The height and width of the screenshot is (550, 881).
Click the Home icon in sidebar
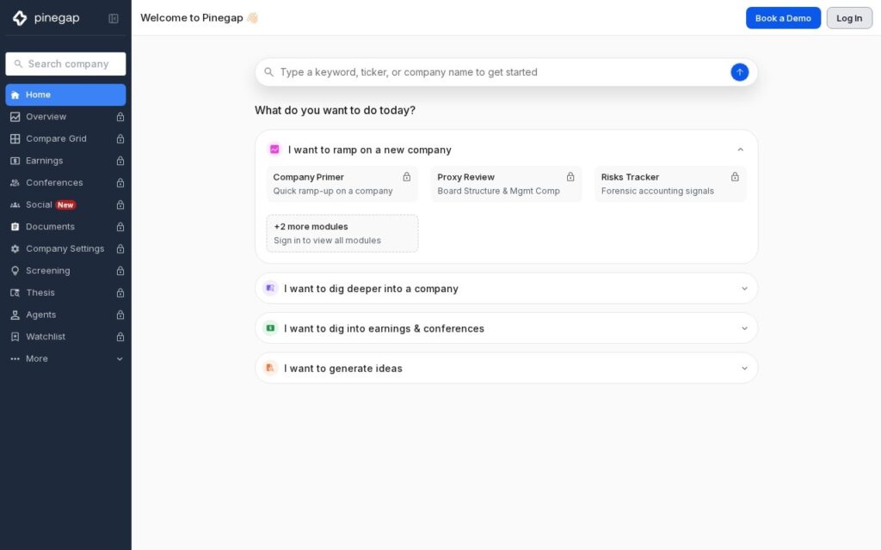[x=15, y=95]
